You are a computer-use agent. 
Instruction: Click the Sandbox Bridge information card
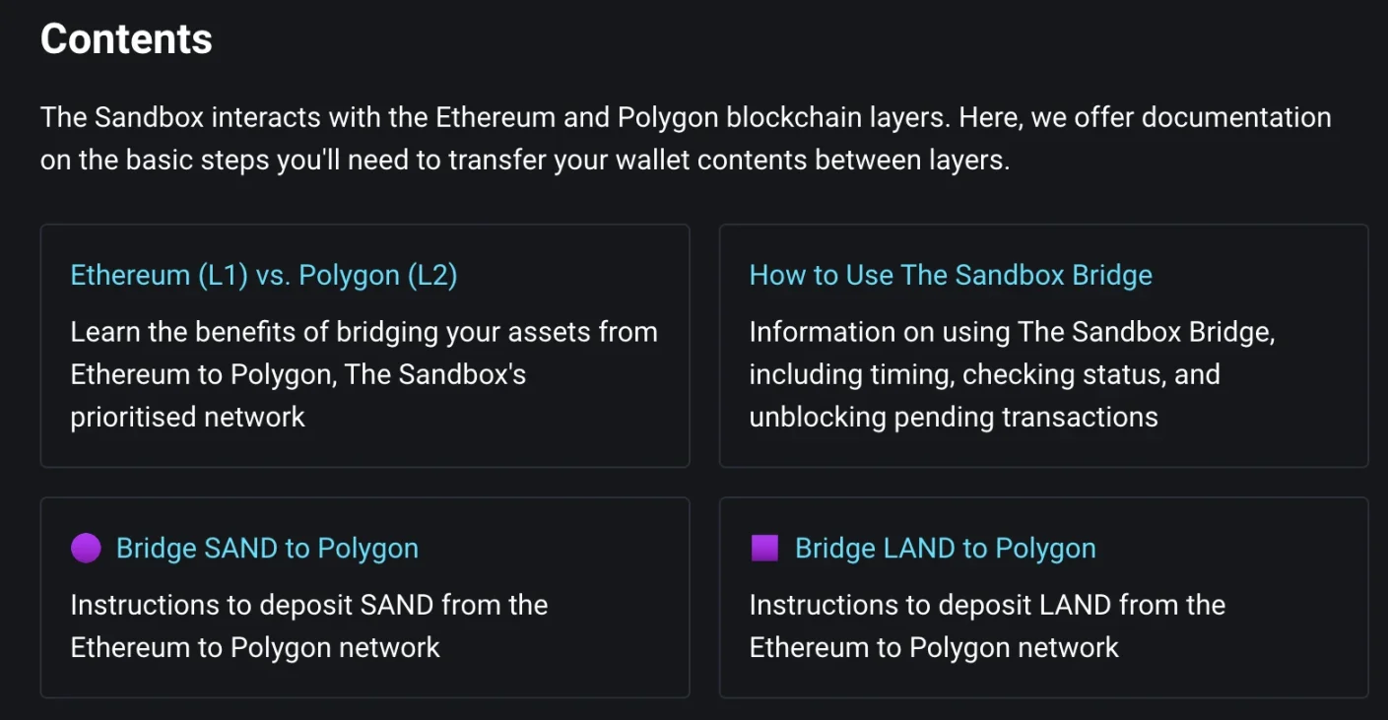pos(1043,345)
